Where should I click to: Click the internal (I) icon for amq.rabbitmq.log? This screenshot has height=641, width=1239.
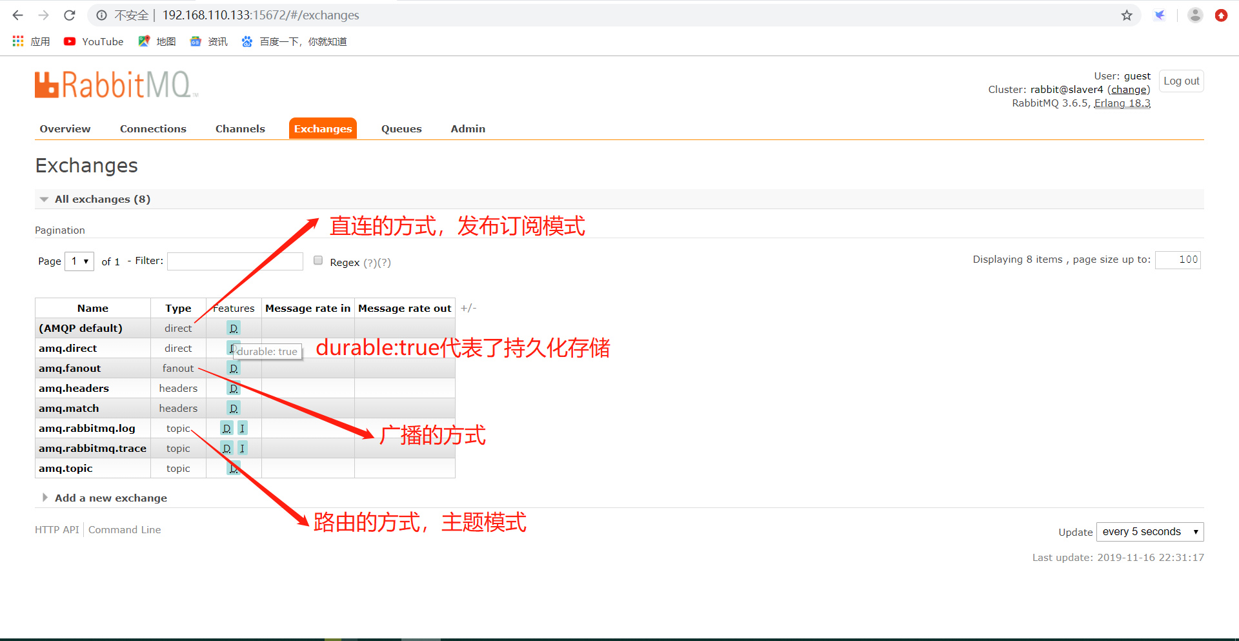pos(242,428)
